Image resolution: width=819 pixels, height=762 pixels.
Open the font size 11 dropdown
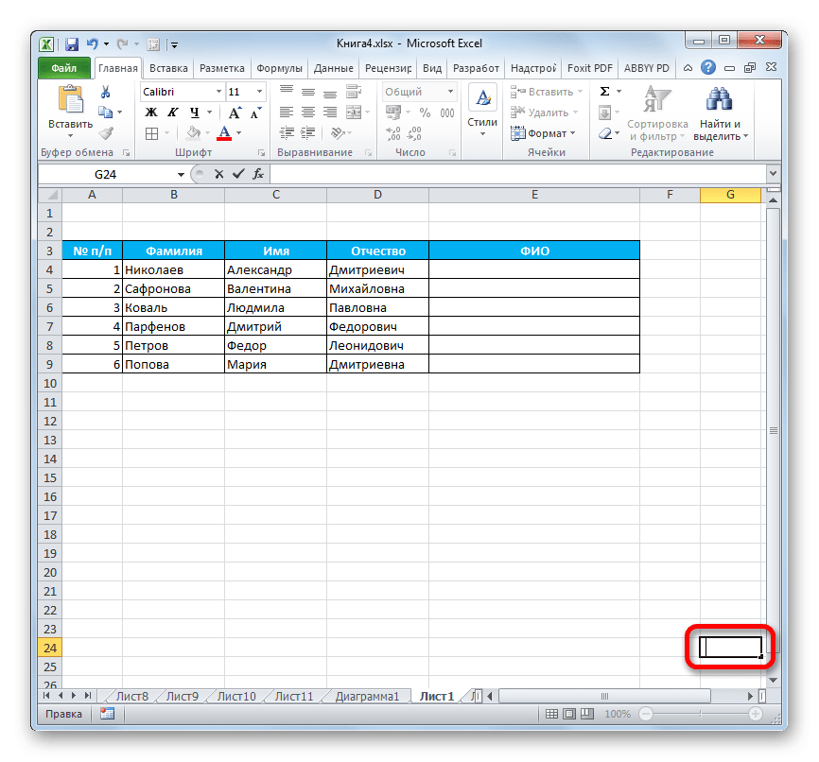pos(259,92)
